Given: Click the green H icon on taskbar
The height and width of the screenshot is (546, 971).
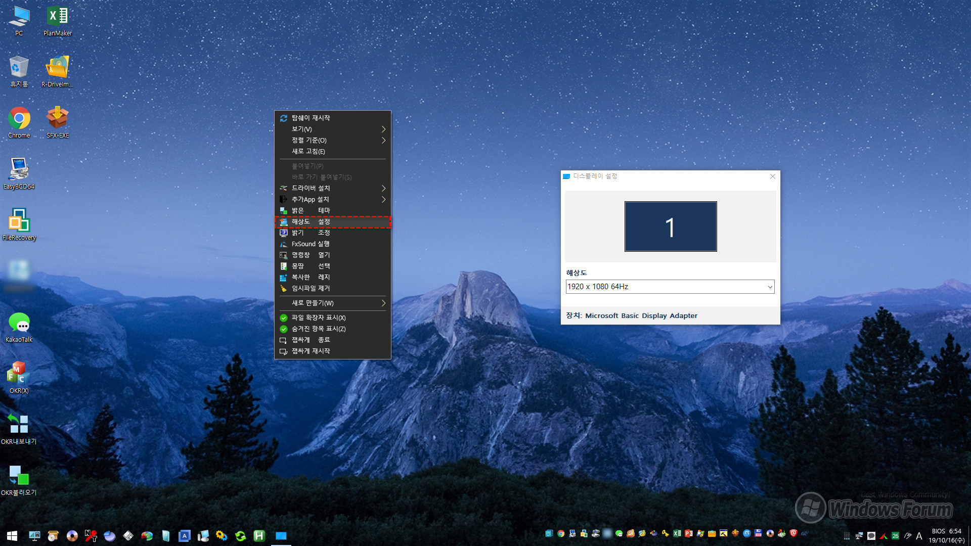Looking at the screenshot, I should pos(259,536).
